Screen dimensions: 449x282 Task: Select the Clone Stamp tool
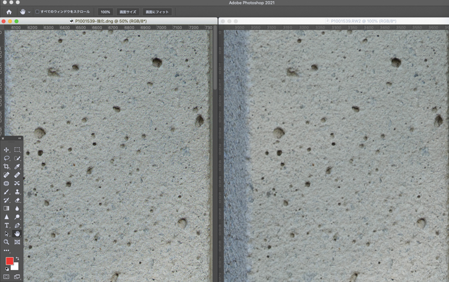pyautogui.click(x=17, y=192)
